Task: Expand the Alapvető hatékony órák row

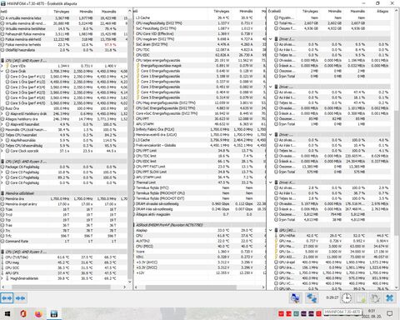Action: coord(2,113)
